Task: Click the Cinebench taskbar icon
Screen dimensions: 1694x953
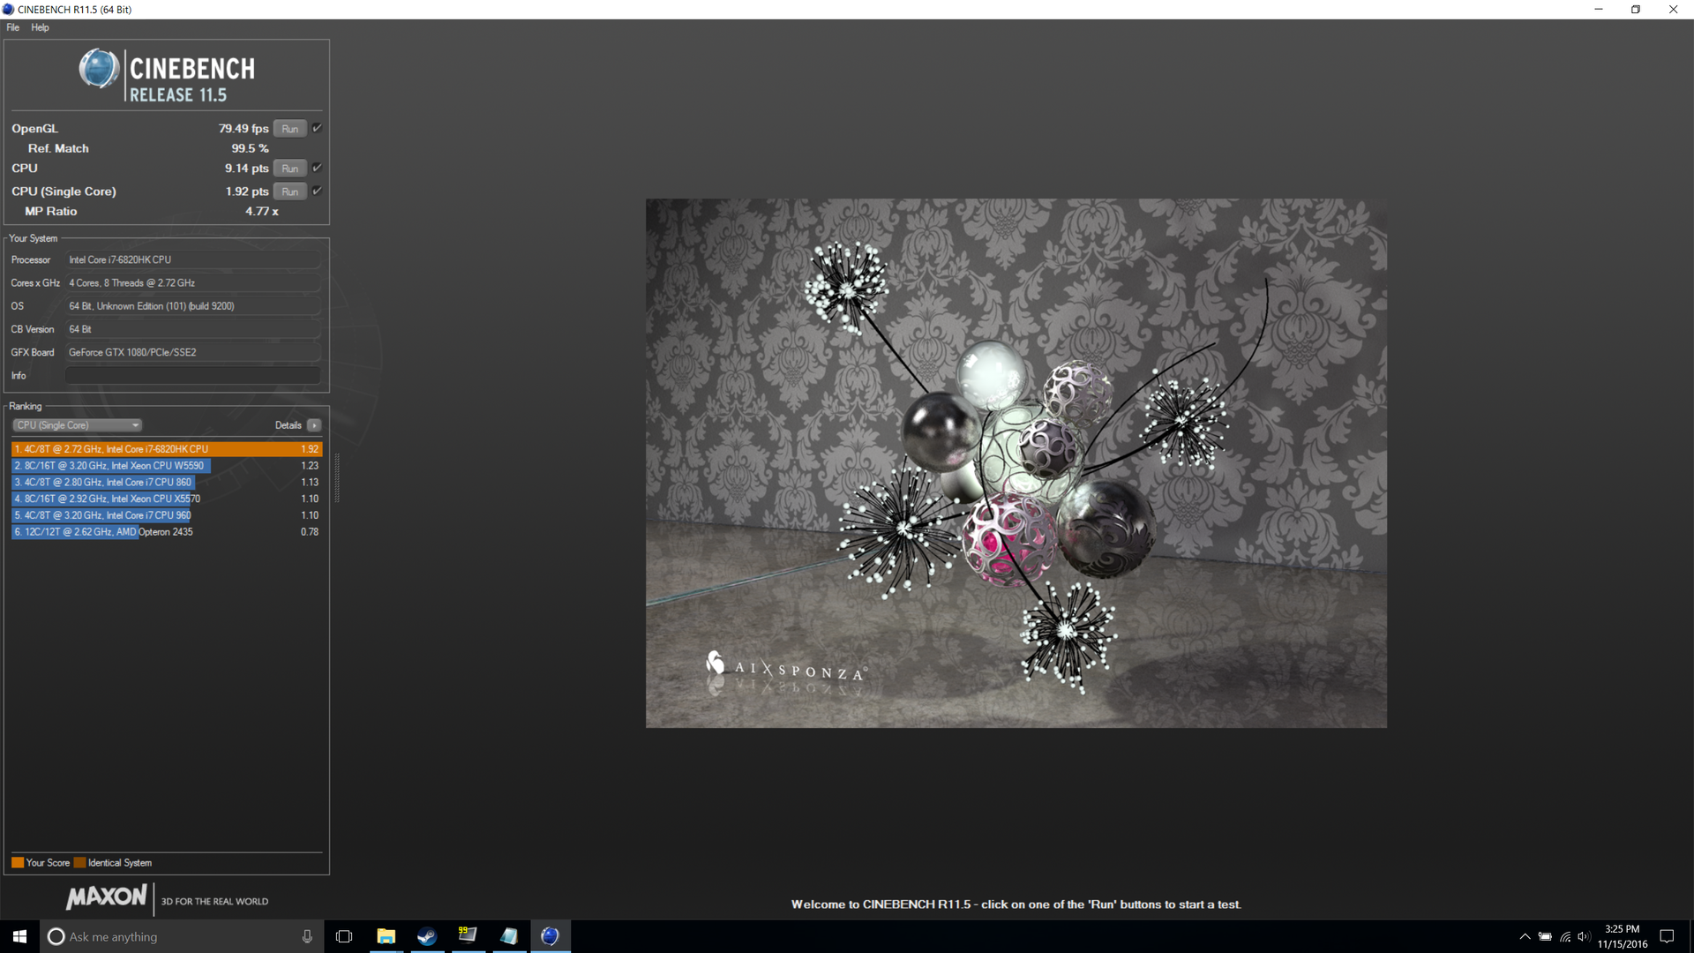Action: click(550, 936)
